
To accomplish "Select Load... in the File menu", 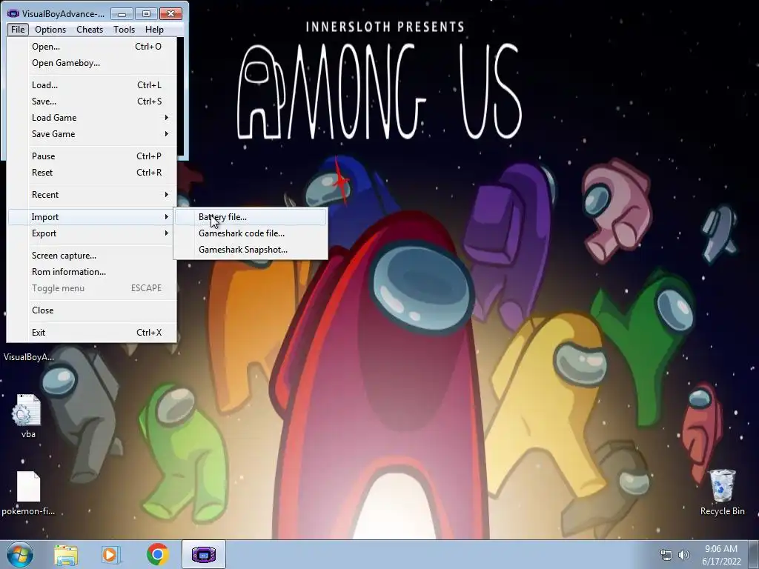I will pyautogui.click(x=92, y=85).
